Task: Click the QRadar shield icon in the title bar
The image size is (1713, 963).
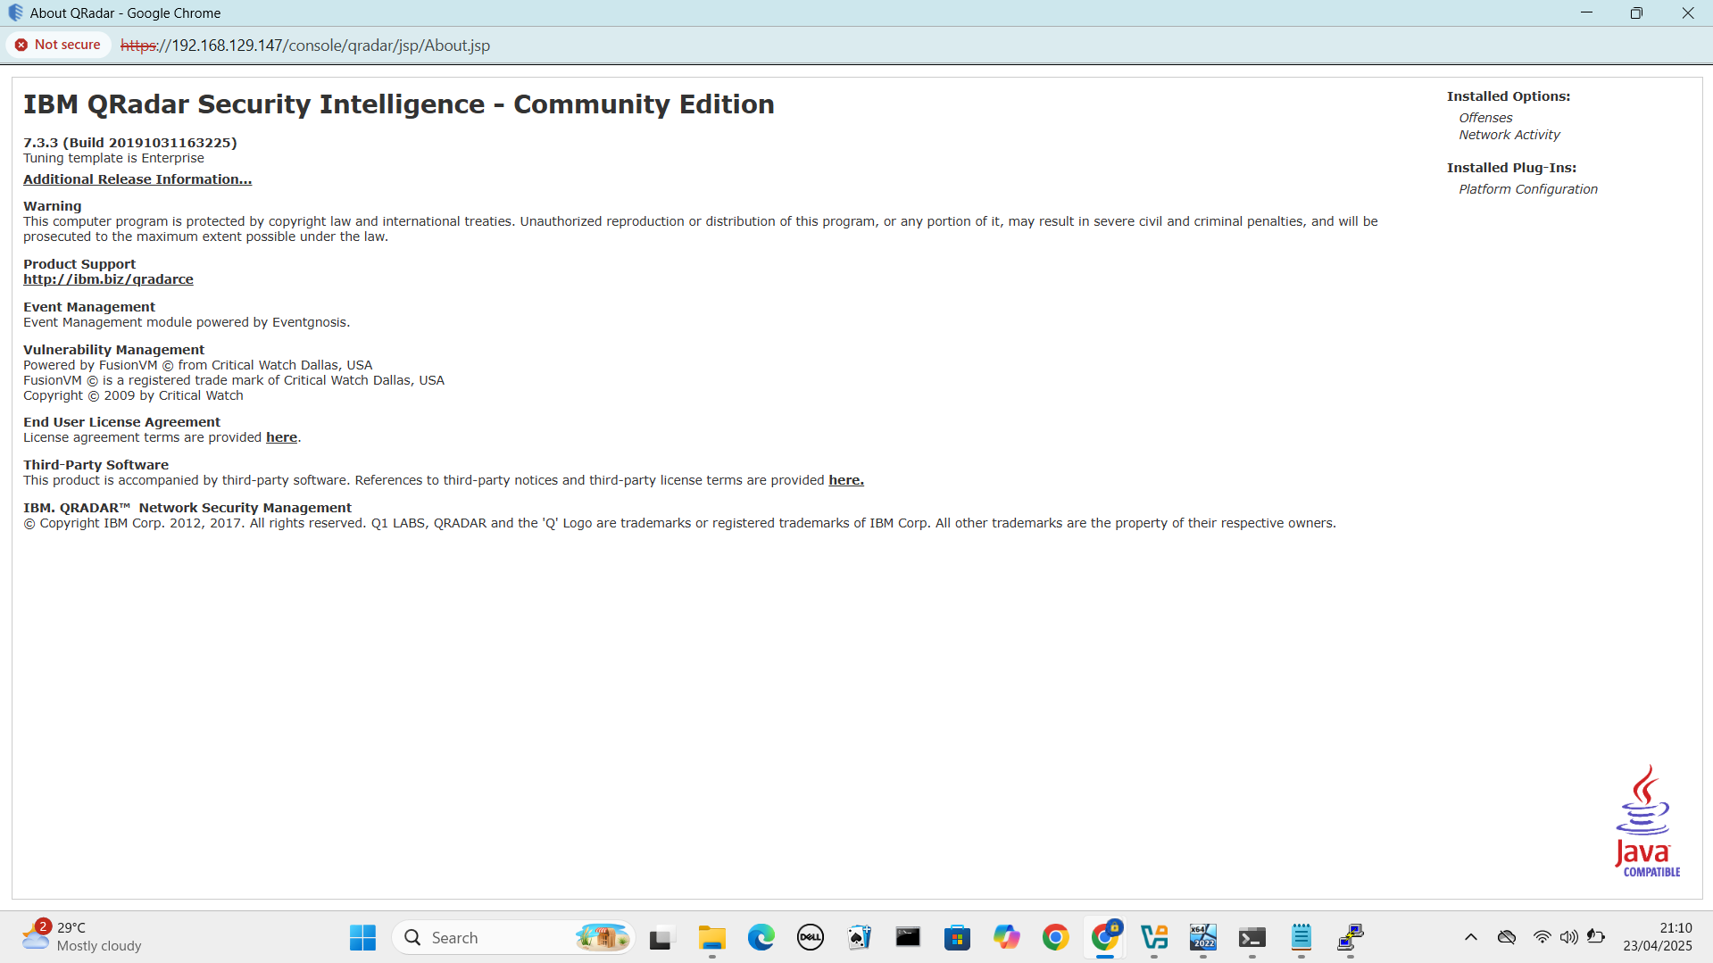Action: pos(15,12)
